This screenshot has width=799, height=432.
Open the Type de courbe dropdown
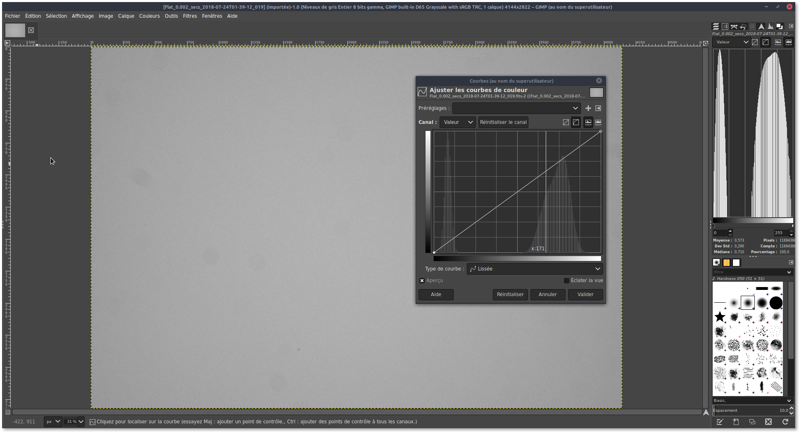[535, 269]
